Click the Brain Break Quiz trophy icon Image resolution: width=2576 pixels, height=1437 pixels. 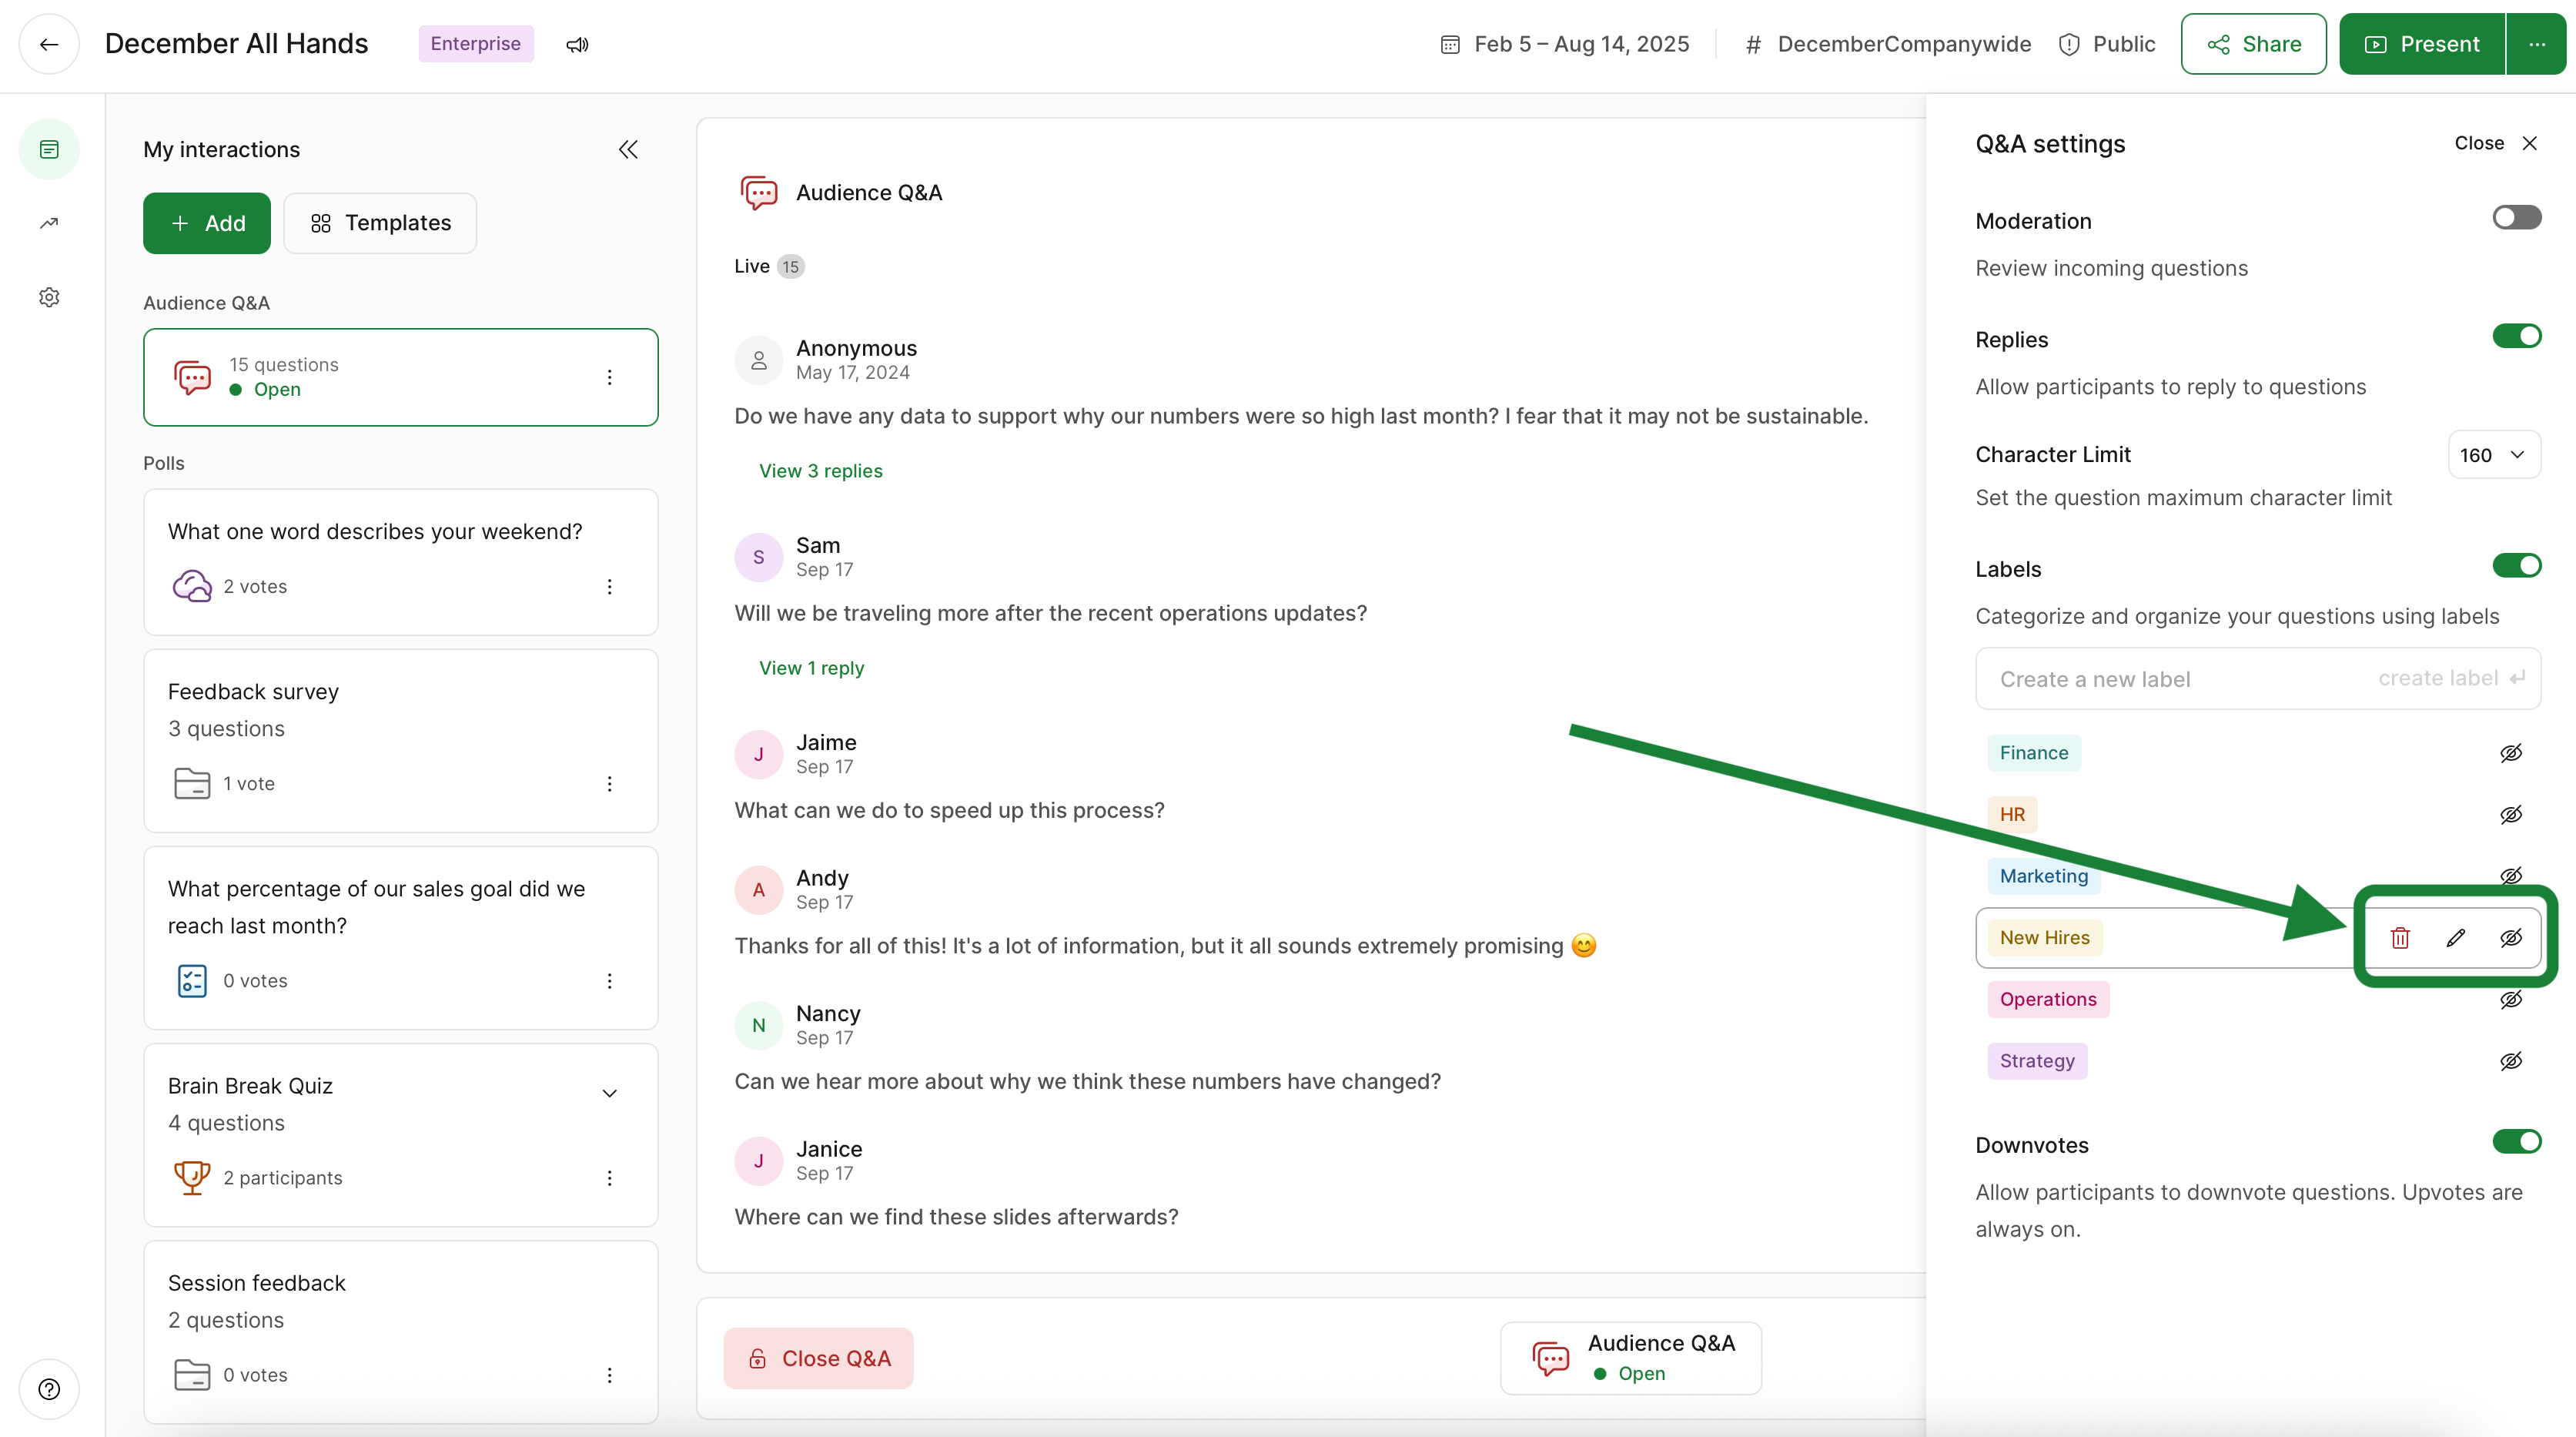(x=192, y=1177)
